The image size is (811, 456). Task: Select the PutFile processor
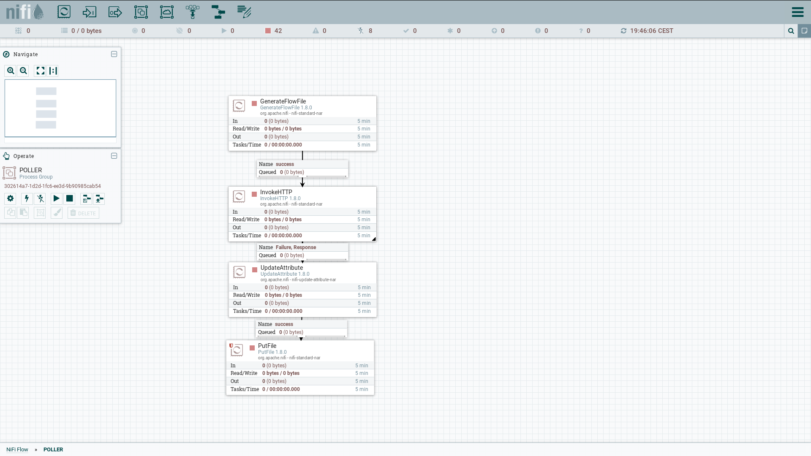tap(300, 368)
